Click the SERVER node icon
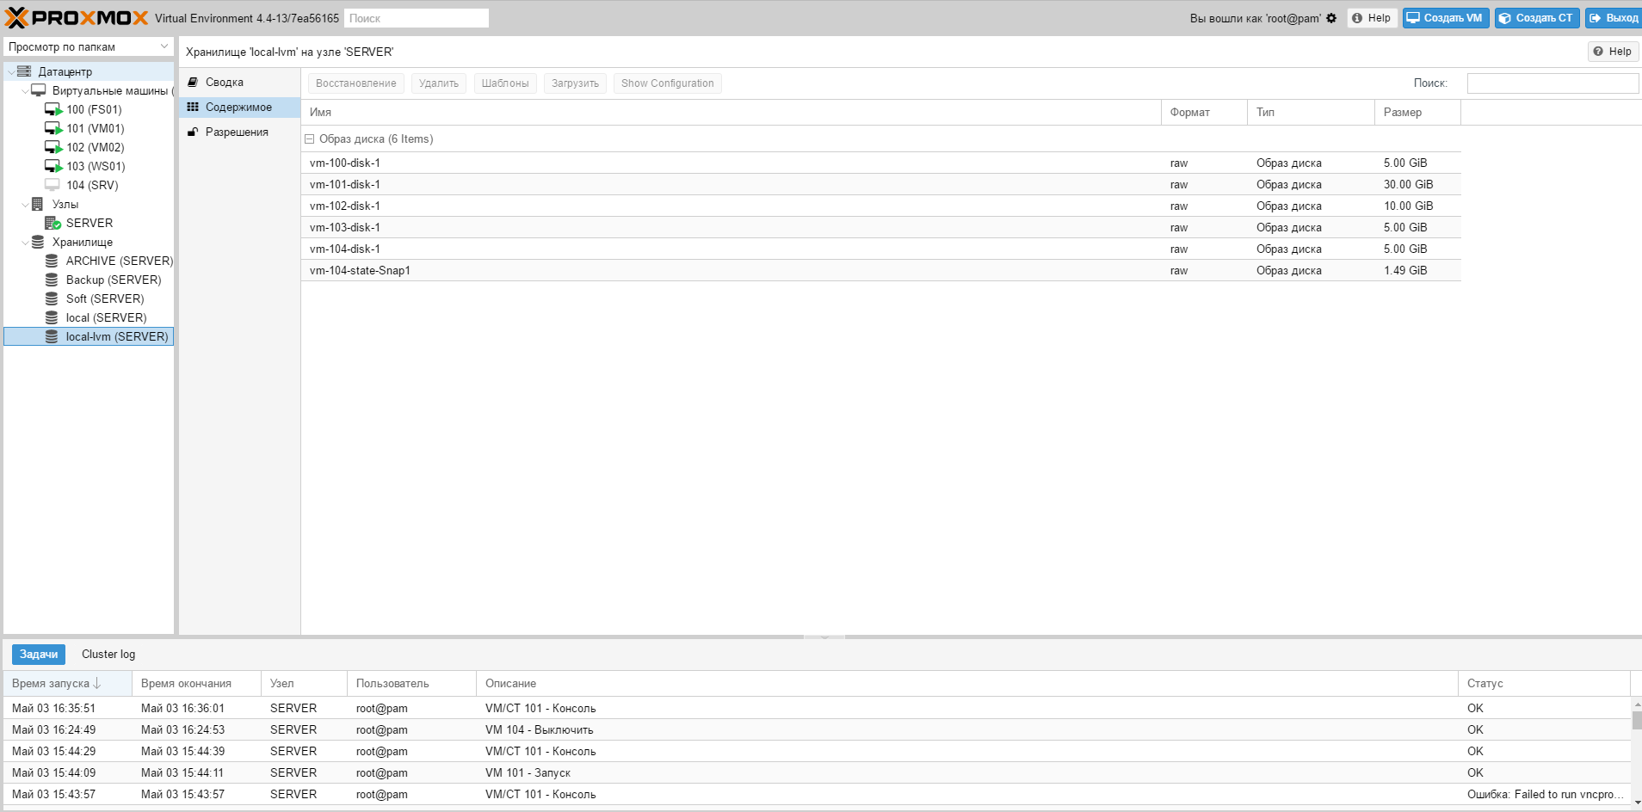 (x=52, y=223)
